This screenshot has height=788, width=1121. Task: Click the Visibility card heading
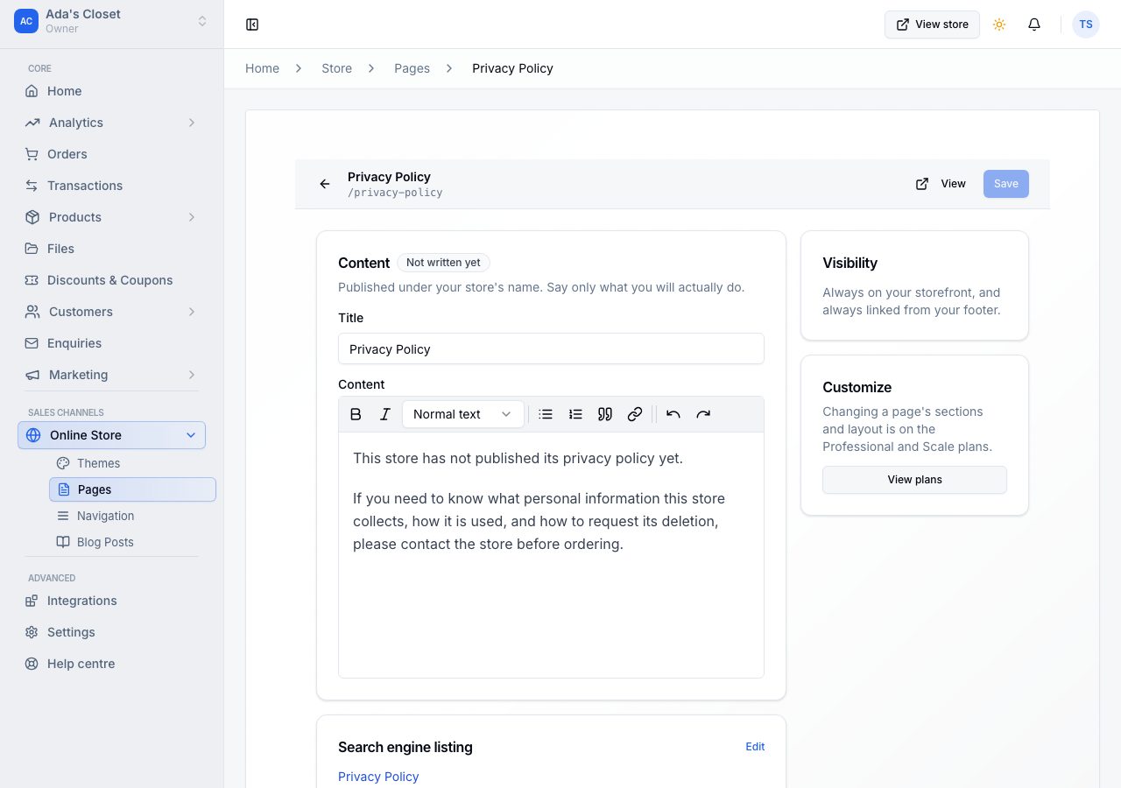click(x=850, y=263)
